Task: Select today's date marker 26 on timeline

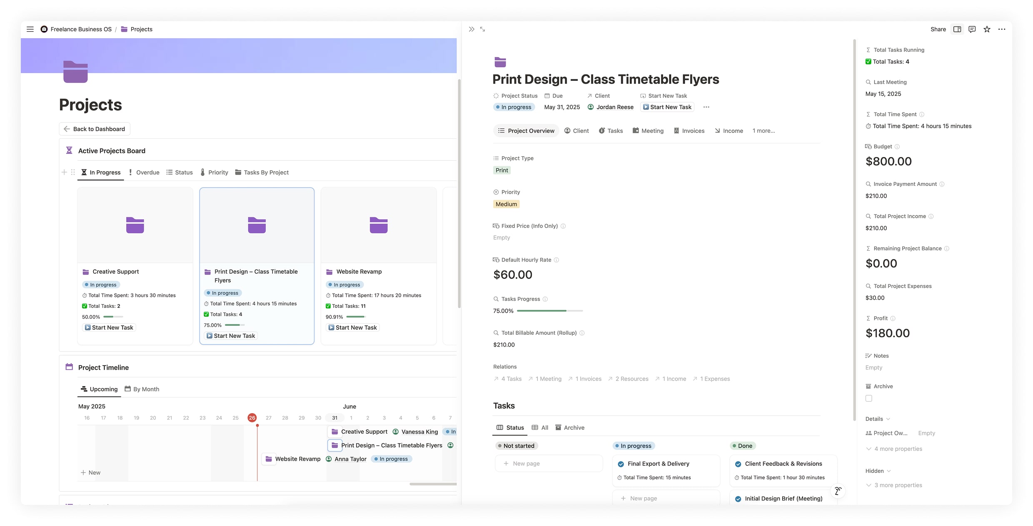Action: click(x=252, y=418)
